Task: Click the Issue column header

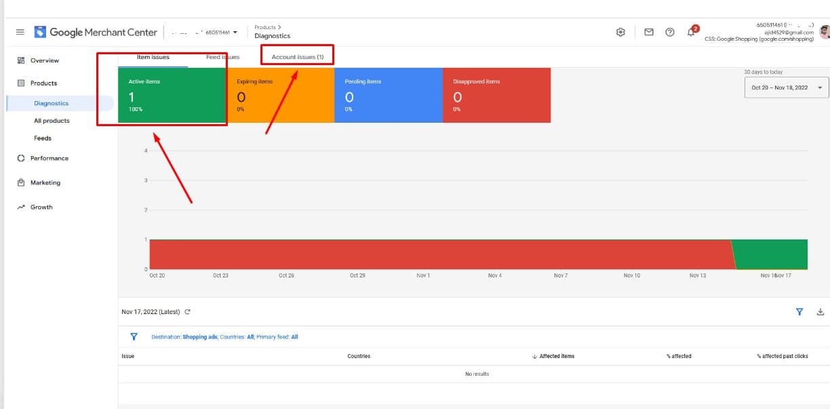Action: [128, 356]
